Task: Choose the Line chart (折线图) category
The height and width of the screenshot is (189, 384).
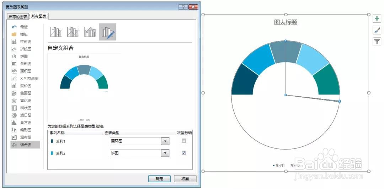Action: click(22, 49)
